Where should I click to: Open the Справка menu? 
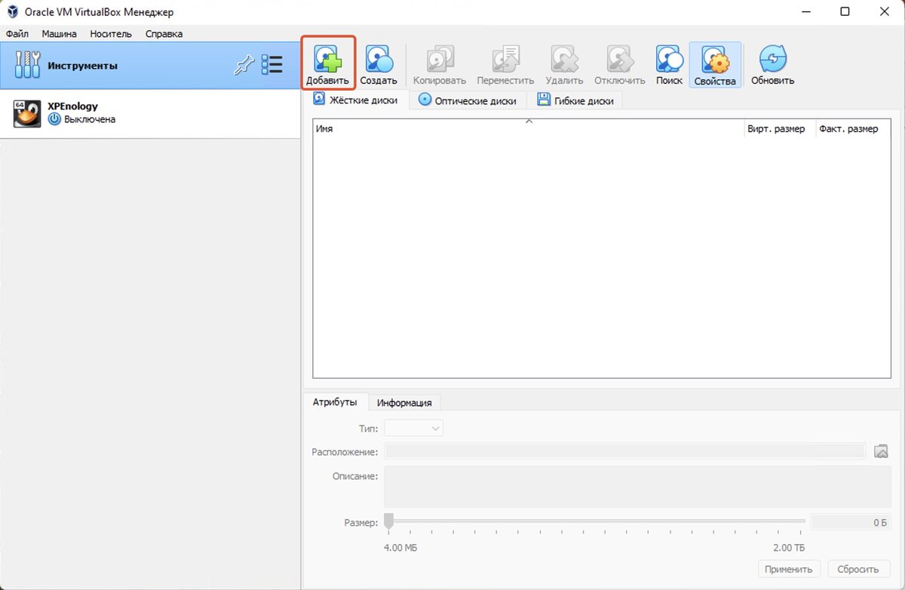[164, 34]
